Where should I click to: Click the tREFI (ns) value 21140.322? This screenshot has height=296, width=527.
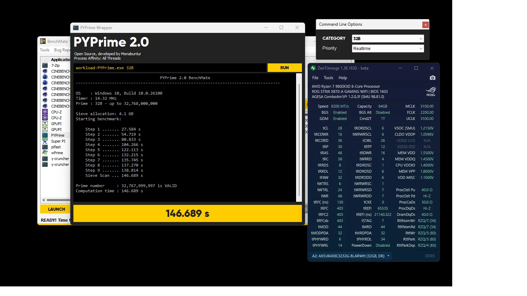coord(383,214)
